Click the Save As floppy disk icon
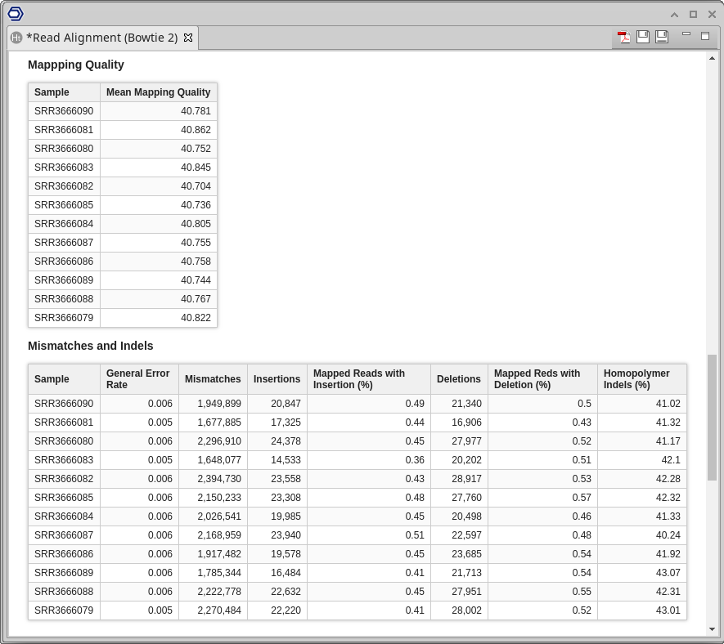 pos(662,37)
